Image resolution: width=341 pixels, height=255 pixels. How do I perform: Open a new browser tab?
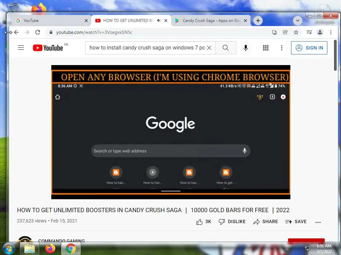pos(258,21)
